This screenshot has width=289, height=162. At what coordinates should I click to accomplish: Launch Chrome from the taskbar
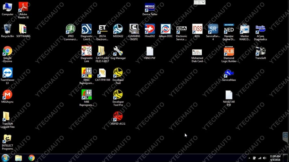pos(32,158)
